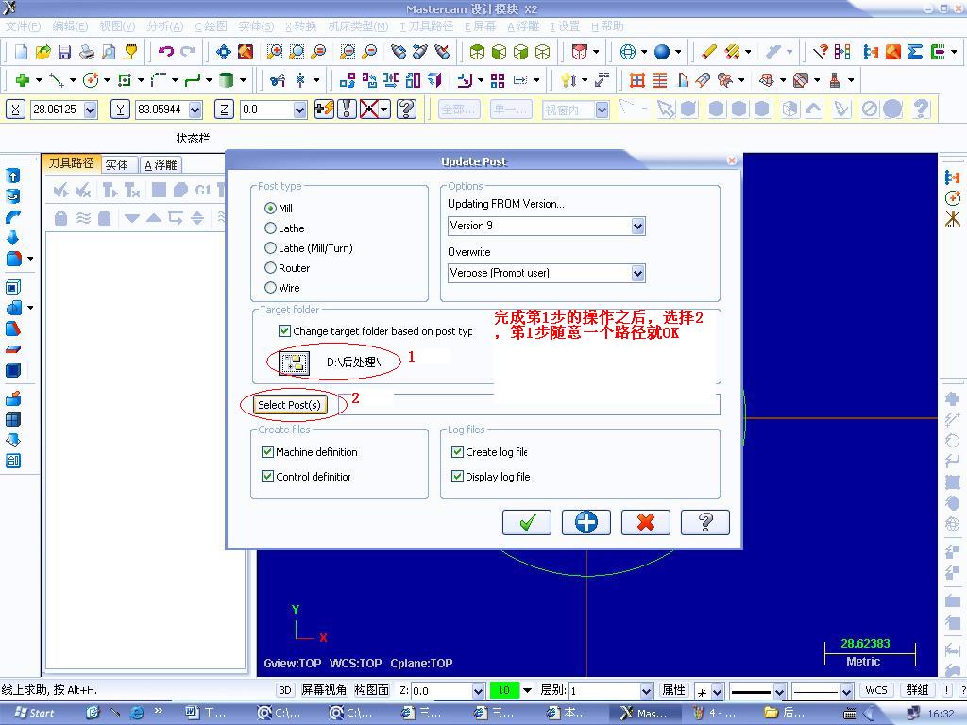Open the 文件(F) menu
The width and height of the screenshot is (967, 725).
[23, 25]
